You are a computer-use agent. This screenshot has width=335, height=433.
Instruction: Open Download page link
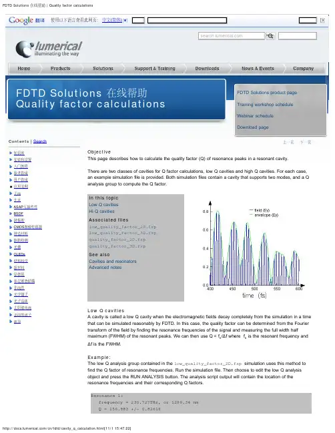pyautogui.click(x=253, y=127)
